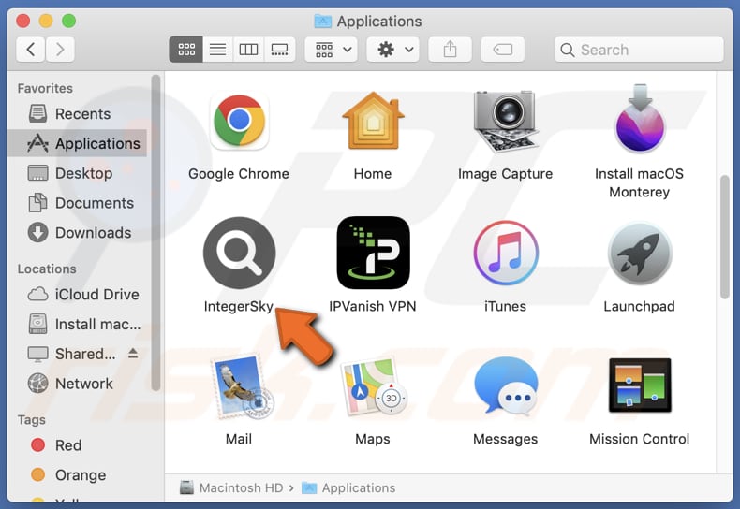This screenshot has height=509, width=740.
Task: Select the Messages app icon
Action: pyautogui.click(x=506, y=386)
